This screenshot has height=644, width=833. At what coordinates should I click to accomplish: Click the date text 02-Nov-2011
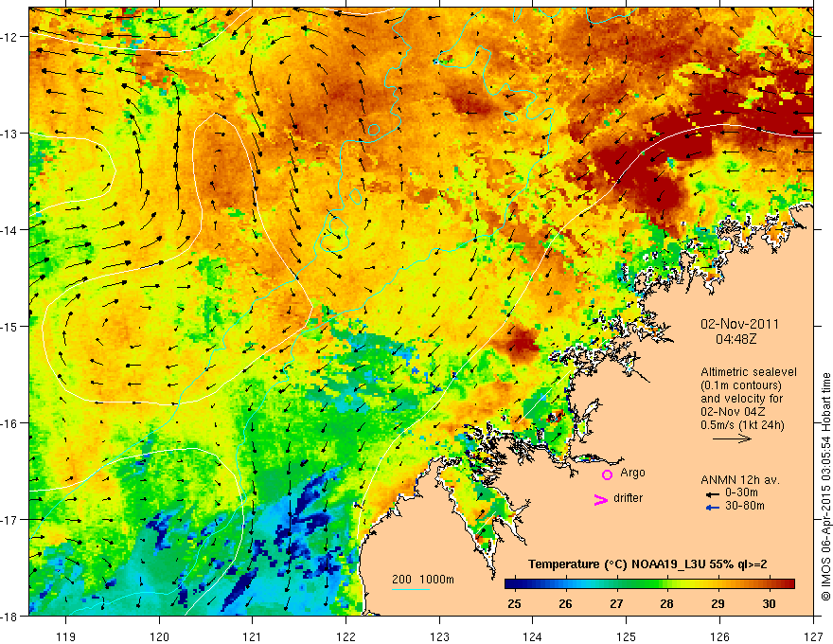click(x=739, y=324)
